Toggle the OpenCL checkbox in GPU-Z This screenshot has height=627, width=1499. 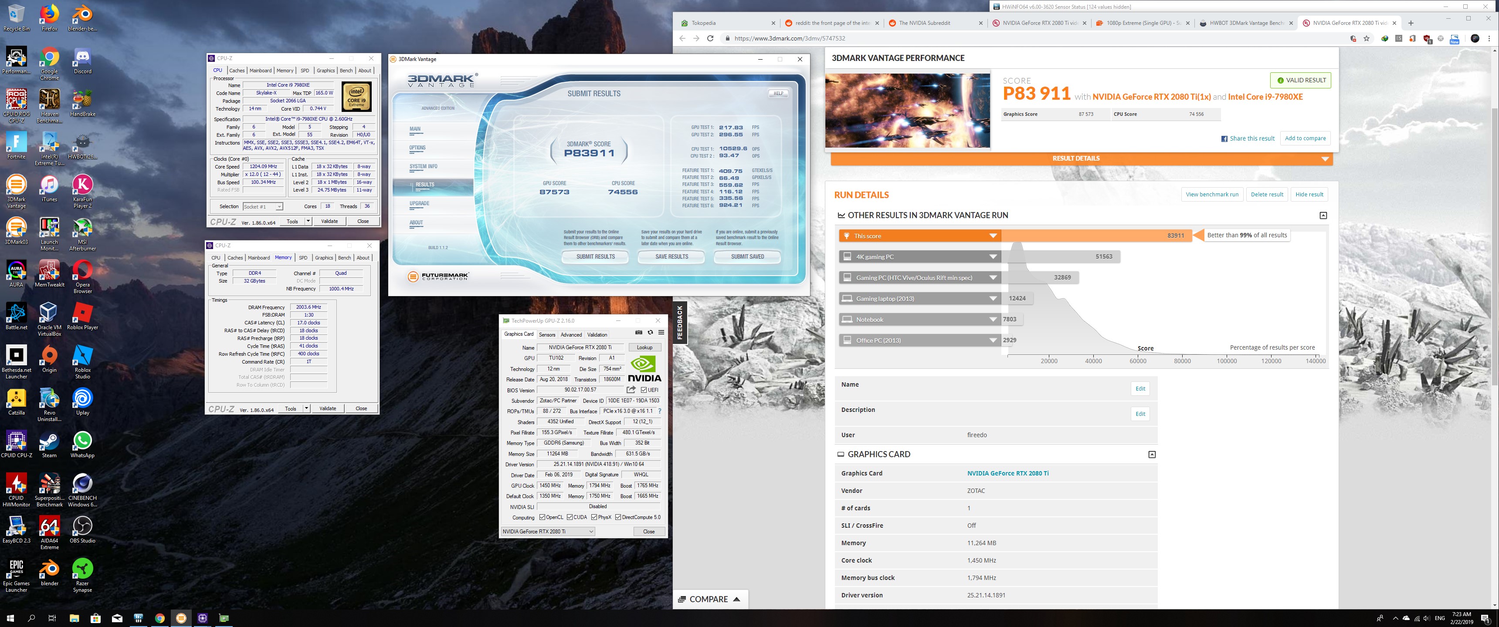[542, 517]
